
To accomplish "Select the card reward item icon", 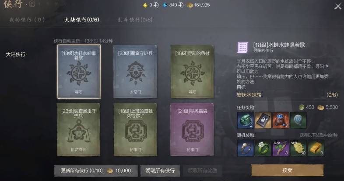I will click(x=263, y=120).
